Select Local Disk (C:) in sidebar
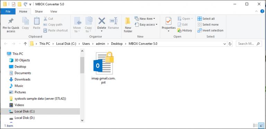The width and height of the screenshot is (266, 129). pyautogui.click(x=40, y=111)
